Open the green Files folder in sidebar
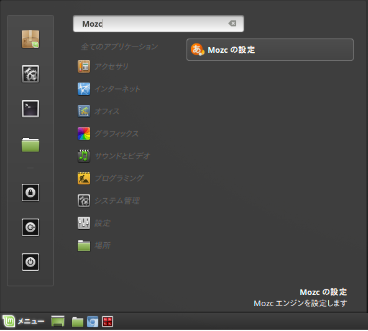368x331 pixels. (x=30, y=145)
